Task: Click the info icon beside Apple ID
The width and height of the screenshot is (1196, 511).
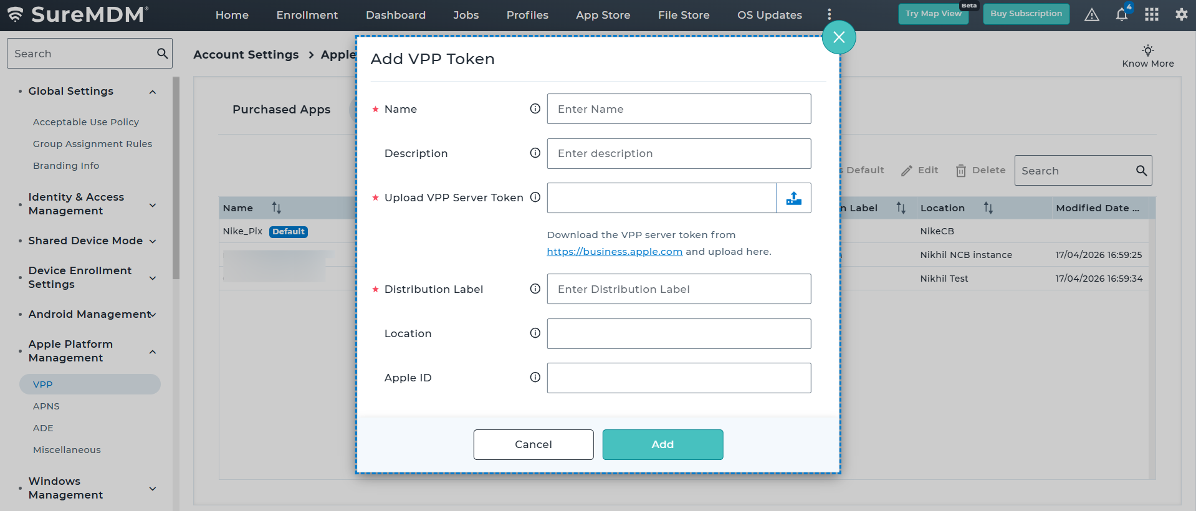Action: (x=535, y=378)
